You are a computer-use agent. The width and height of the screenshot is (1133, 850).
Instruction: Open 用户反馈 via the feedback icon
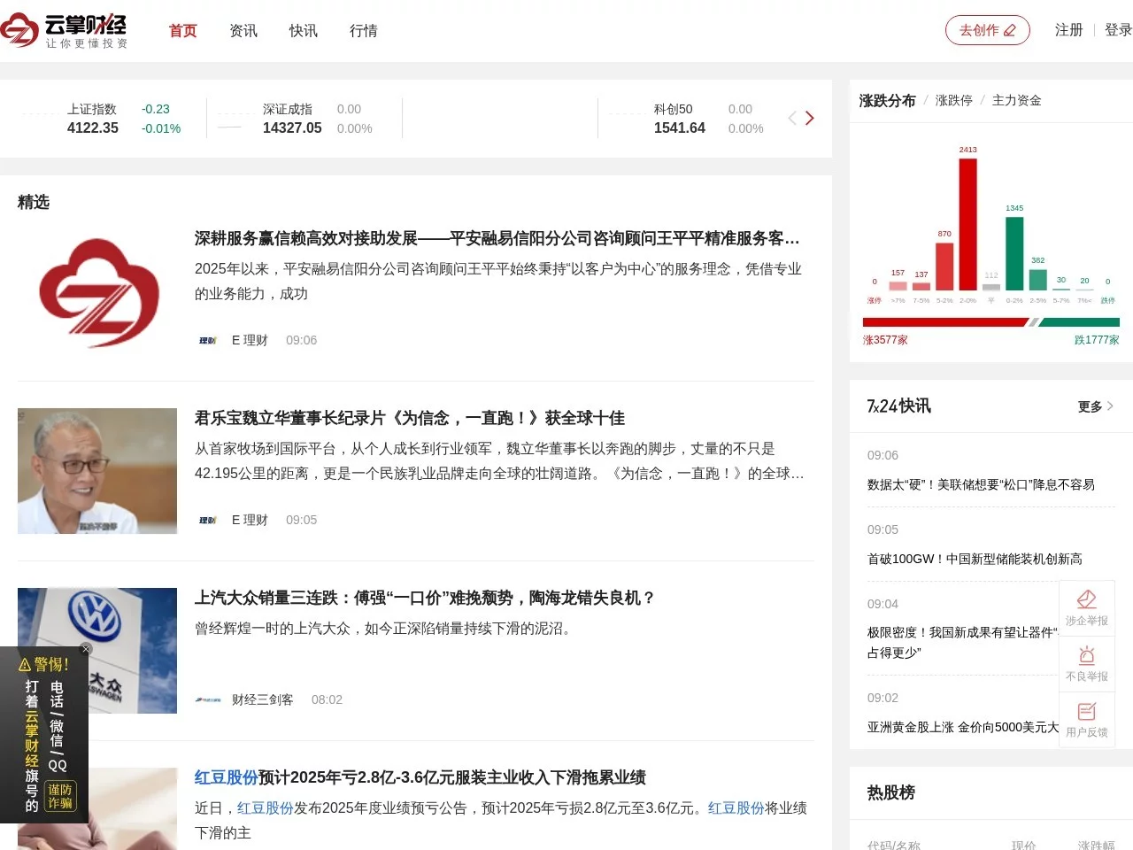(1087, 711)
